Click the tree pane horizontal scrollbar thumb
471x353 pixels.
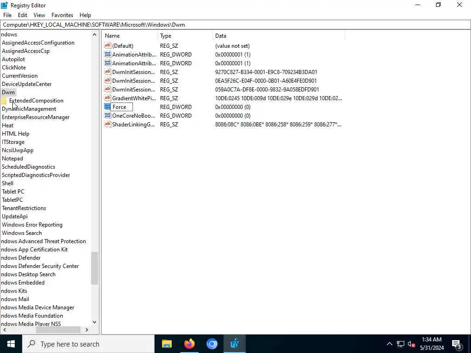[x=57, y=330]
